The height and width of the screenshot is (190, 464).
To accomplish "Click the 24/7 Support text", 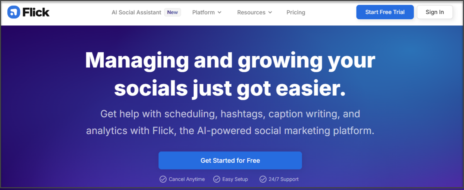I will (x=284, y=179).
